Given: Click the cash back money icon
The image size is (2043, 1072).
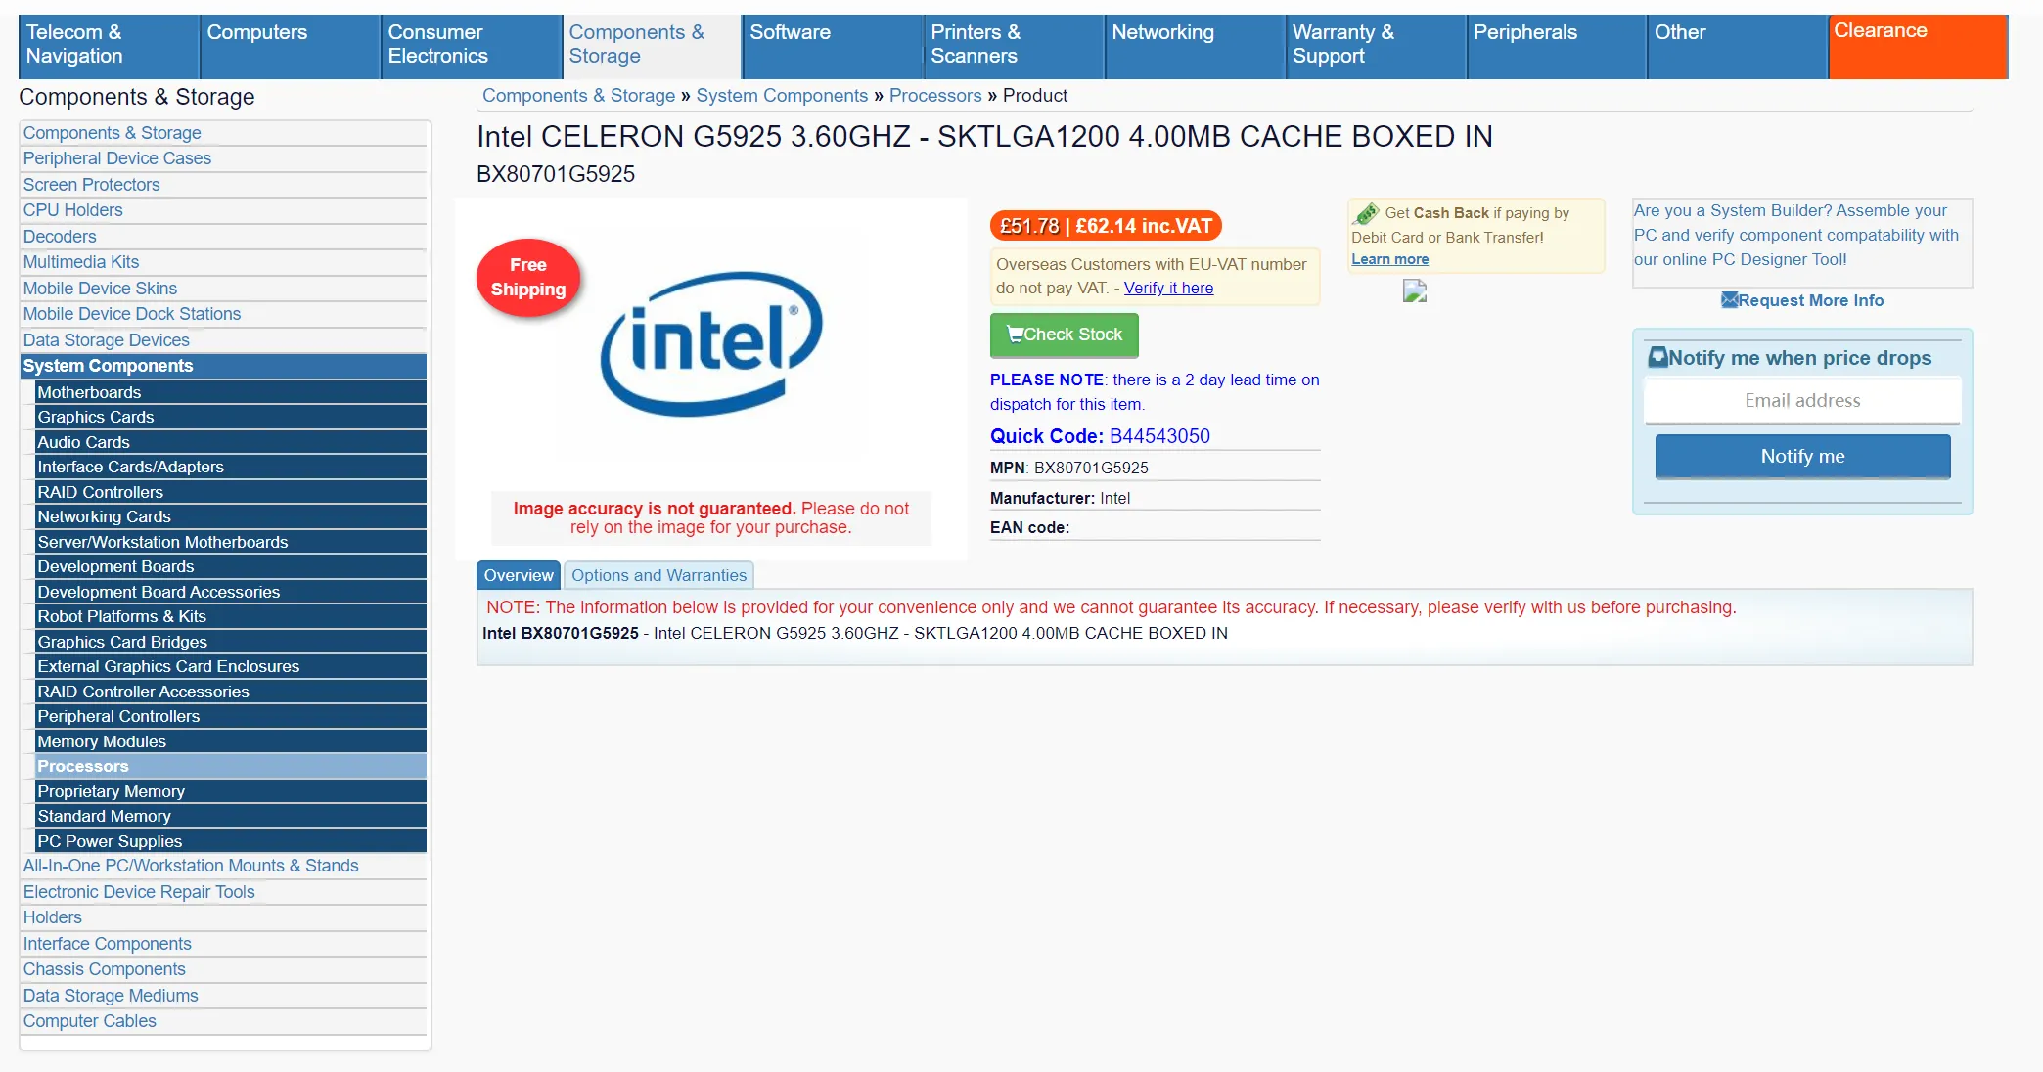Looking at the screenshot, I should (x=1366, y=213).
